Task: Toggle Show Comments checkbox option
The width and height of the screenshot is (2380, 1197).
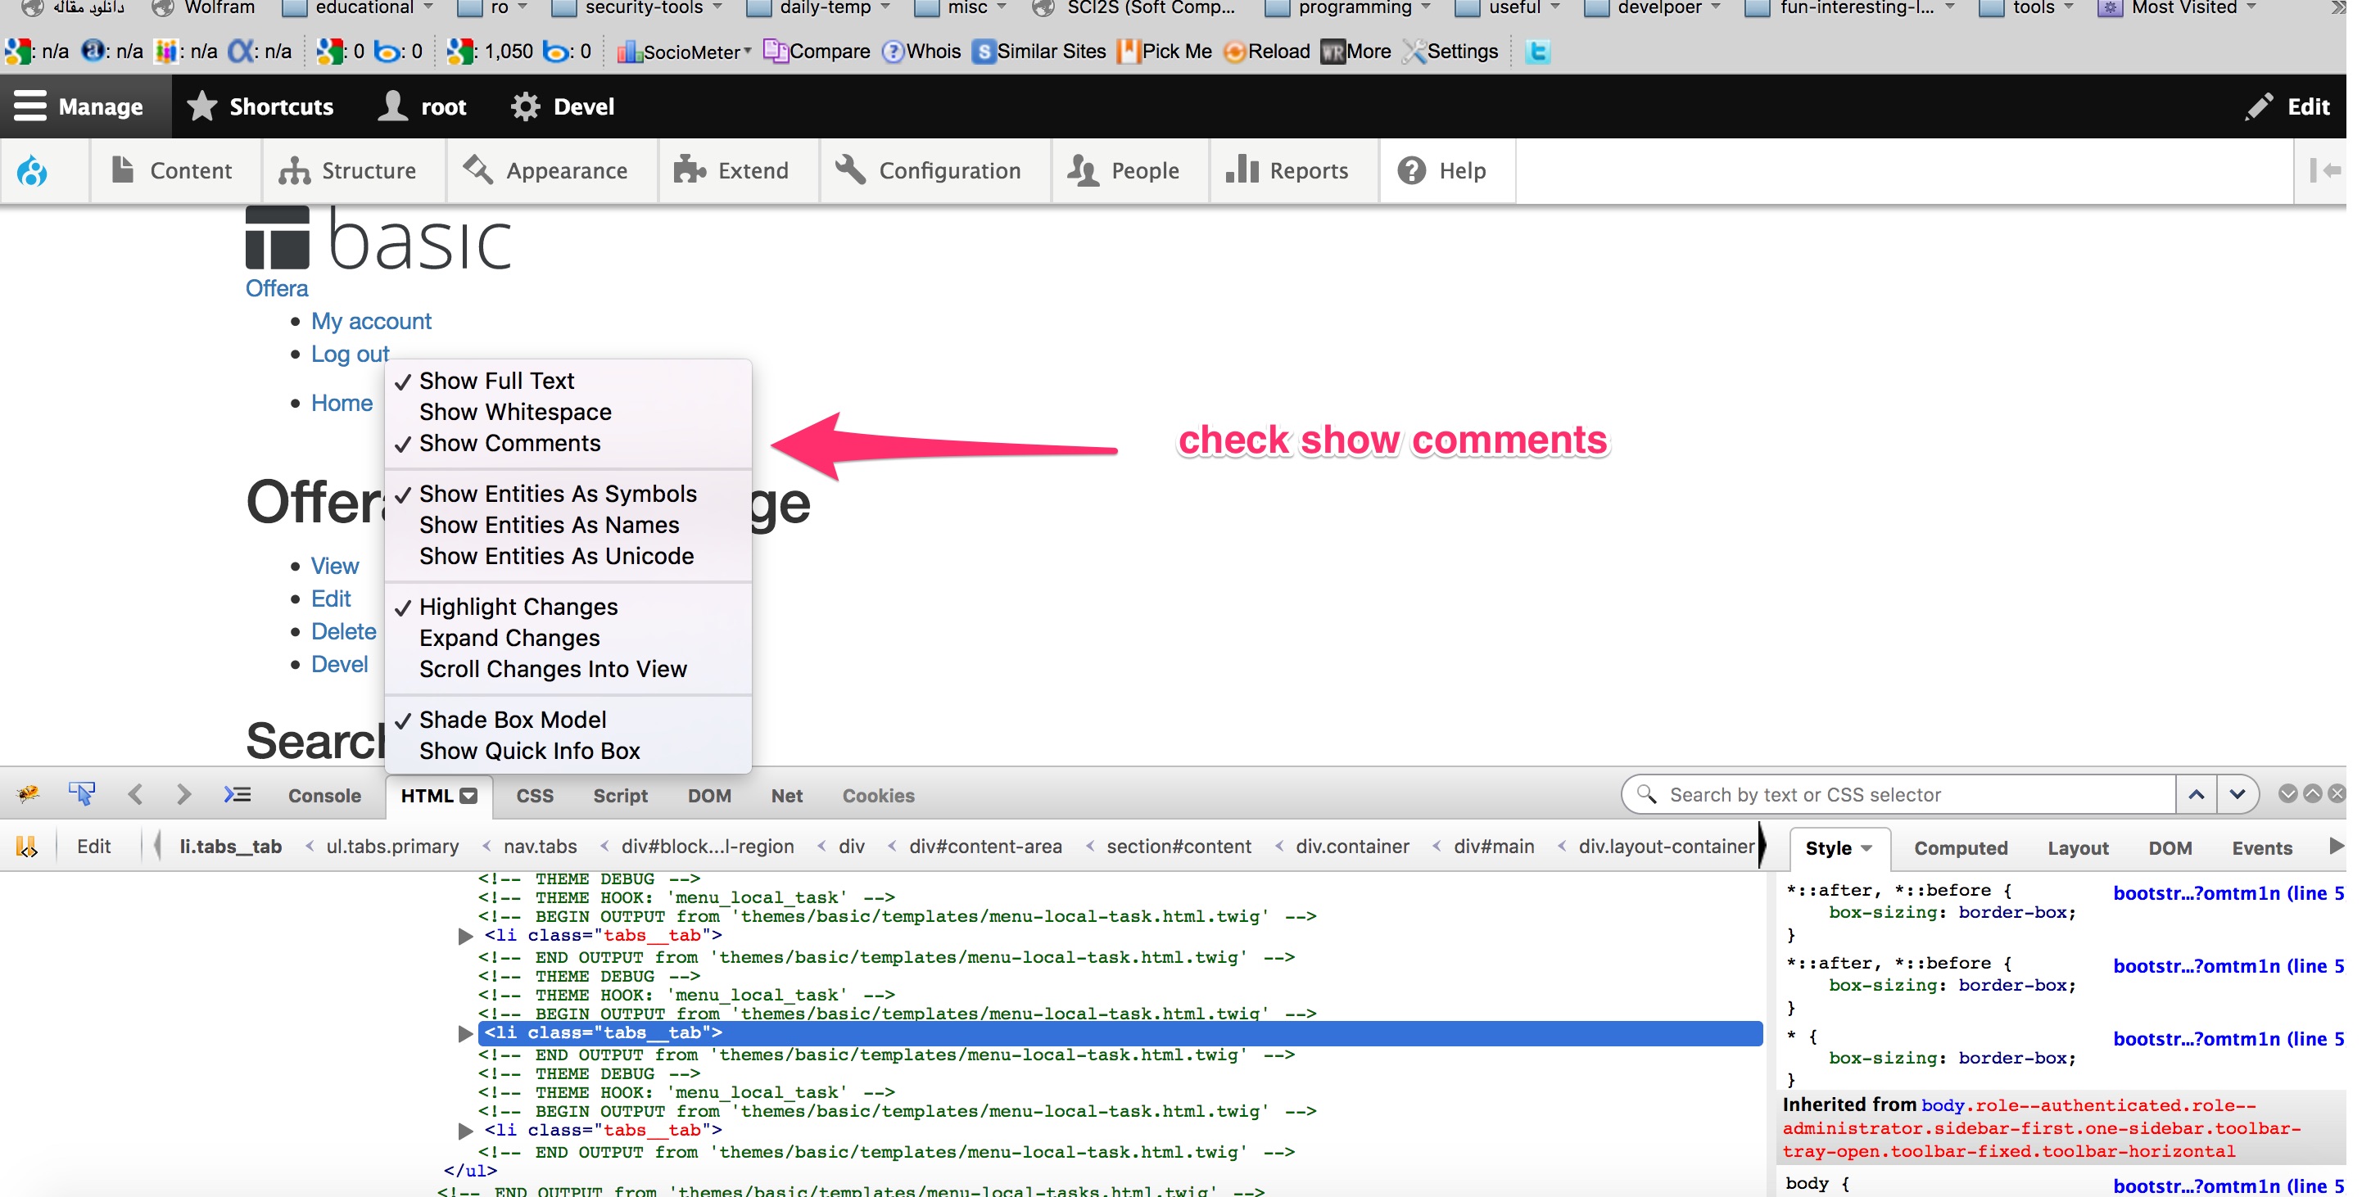Action: (510, 443)
